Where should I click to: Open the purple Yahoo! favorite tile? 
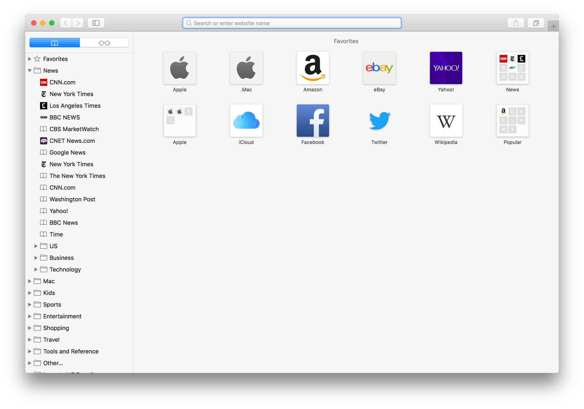click(446, 68)
